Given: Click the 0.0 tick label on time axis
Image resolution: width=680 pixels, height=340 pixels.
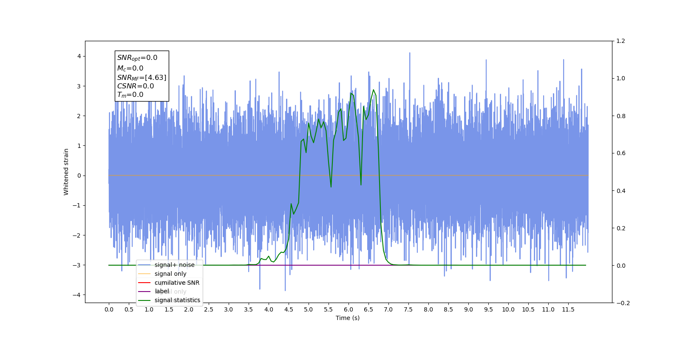Looking at the screenshot, I should coord(109,309).
